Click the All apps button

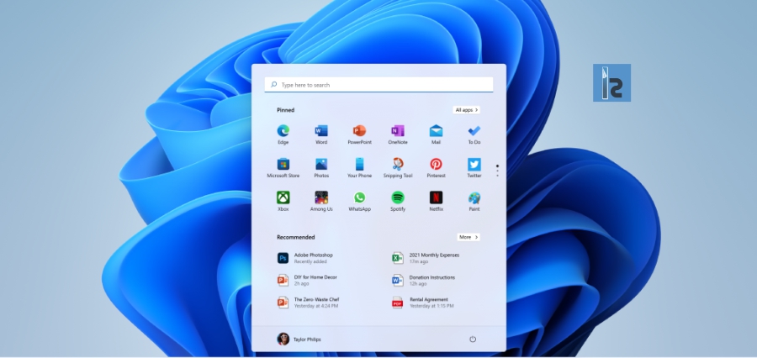pos(466,110)
